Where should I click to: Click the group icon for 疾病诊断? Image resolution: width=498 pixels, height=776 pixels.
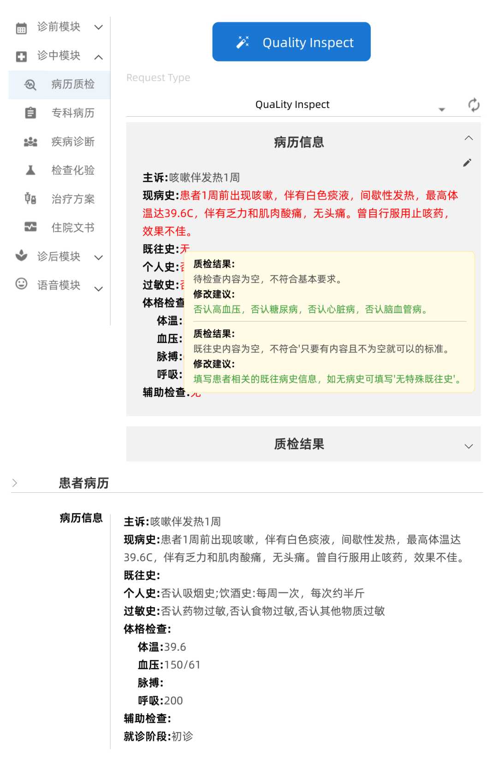click(30, 142)
